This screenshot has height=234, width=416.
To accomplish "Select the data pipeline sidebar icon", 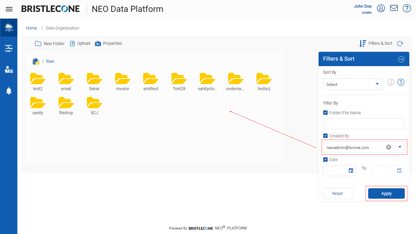I will 9,48.
